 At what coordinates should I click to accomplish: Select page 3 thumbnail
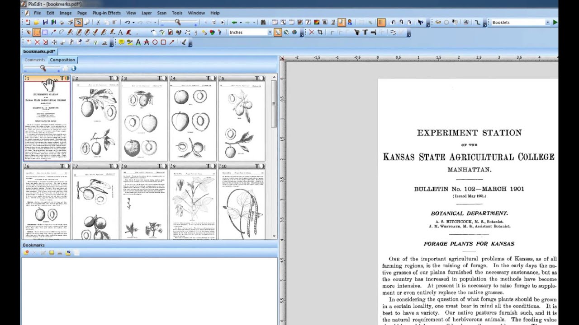point(144,118)
